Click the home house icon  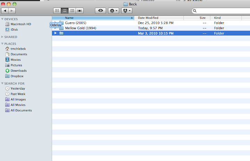tap(7, 49)
